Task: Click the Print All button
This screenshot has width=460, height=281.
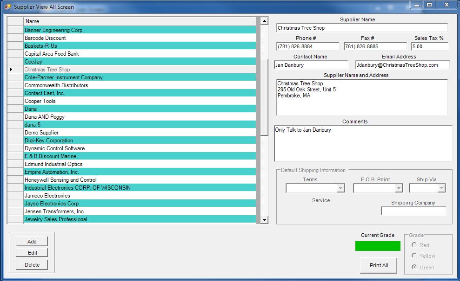Action: click(x=379, y=265)
